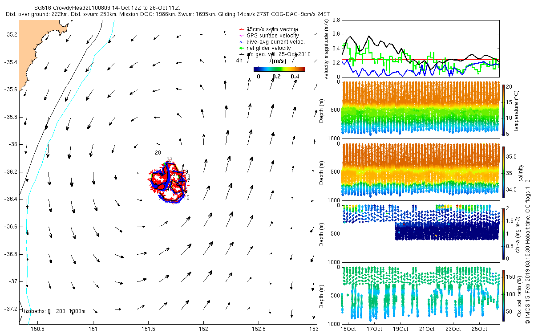Click the 'Isobaths: 0 200 1000m' label
This screenshot has width=534, height=334.
point(55,311)
